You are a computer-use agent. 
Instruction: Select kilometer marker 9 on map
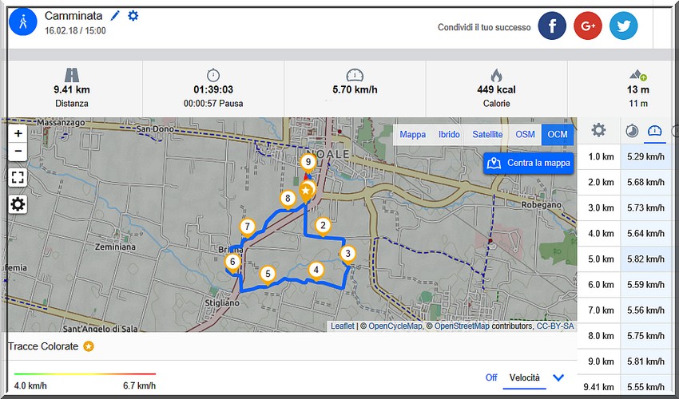(x=308, y=162)
